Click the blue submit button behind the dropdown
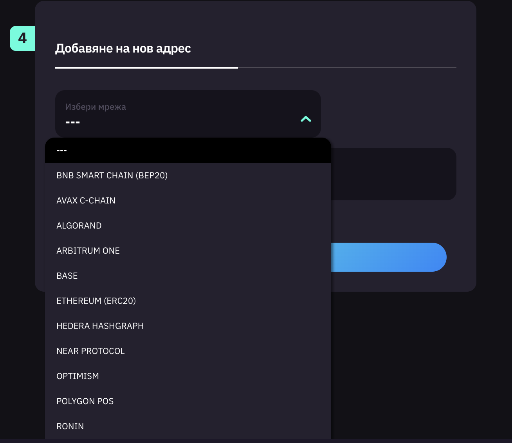 (x=388, y=257)
